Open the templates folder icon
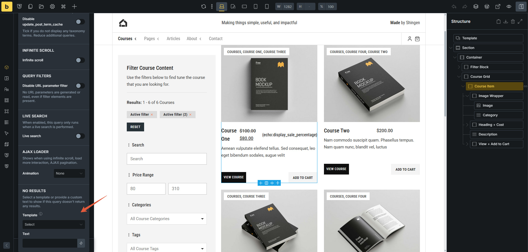528x252 pixels. [41, 7]
